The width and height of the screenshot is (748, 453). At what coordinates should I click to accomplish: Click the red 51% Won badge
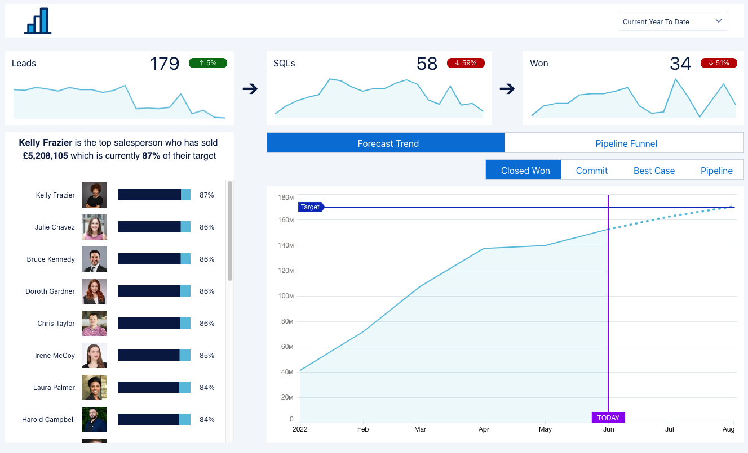719,63
